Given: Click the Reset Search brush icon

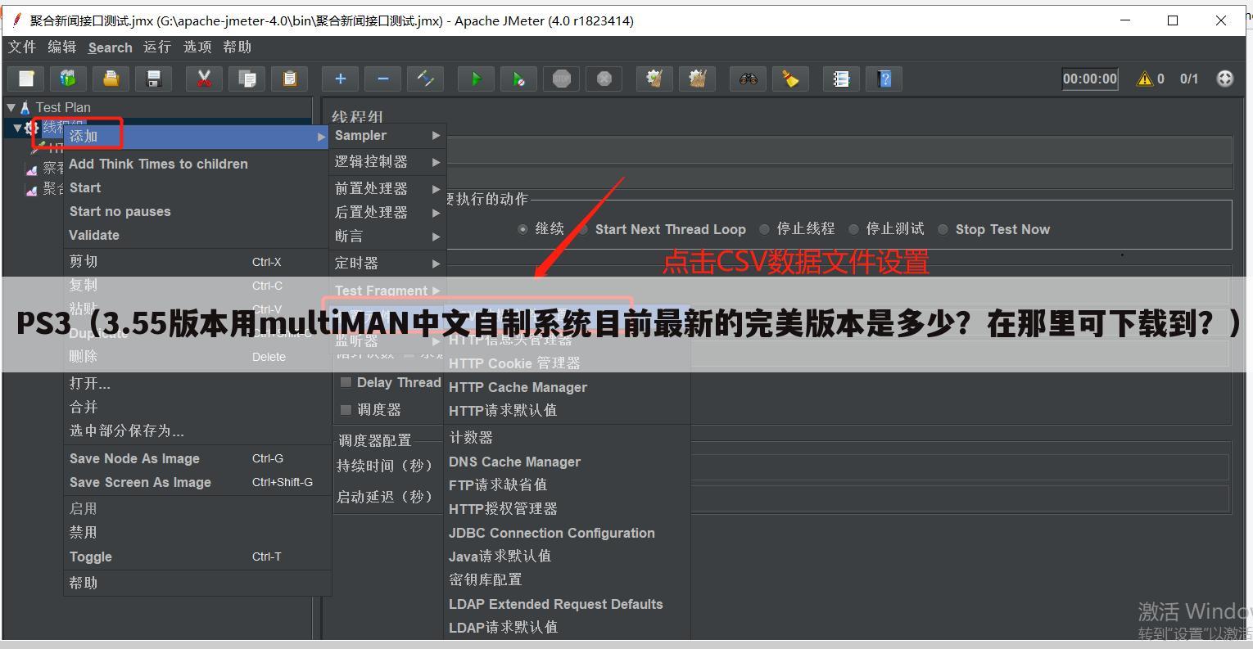Looking at the screenshot, I should tap(790, 79).
